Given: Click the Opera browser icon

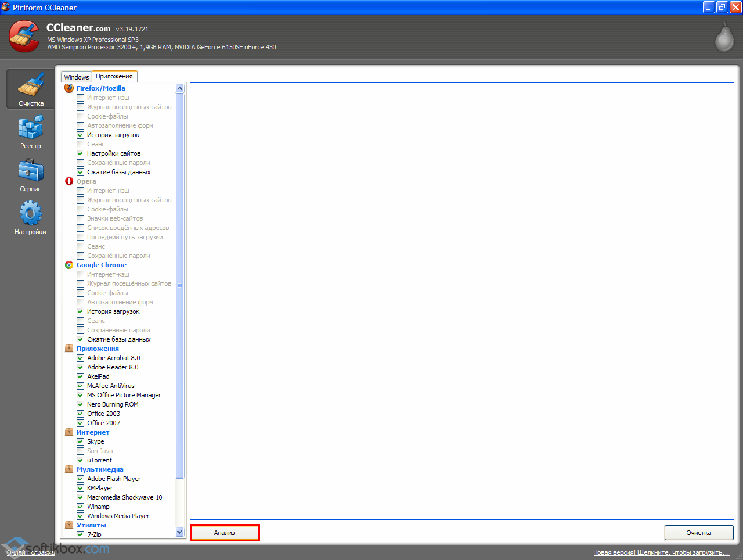Looking at the screenshot, I should point(69,181).
